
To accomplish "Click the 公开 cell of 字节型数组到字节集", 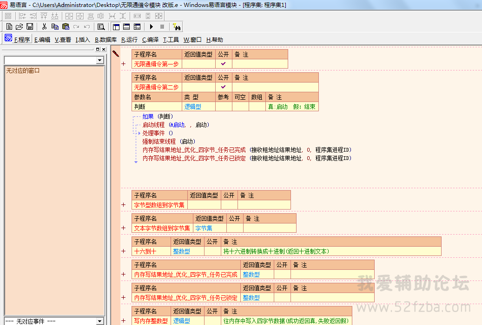I will pyautogui.click(x=229, y=205).
